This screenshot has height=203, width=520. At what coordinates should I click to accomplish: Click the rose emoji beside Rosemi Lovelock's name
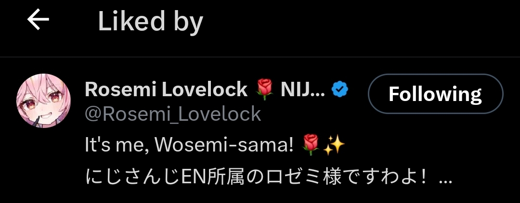pyautogui.click(x=264, y=89)
